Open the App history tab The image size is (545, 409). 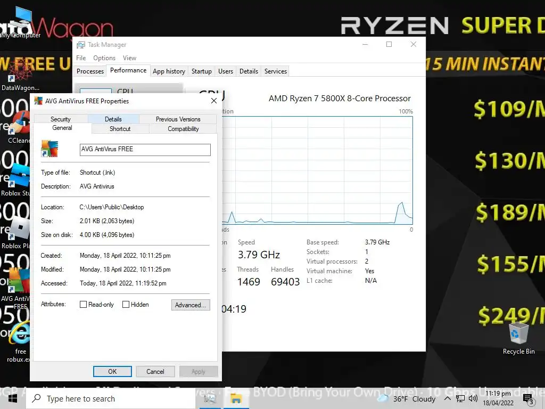pos(169,71)
